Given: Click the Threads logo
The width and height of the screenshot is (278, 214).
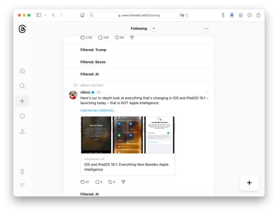Looking at the screenshot, I should coord(22,29).
